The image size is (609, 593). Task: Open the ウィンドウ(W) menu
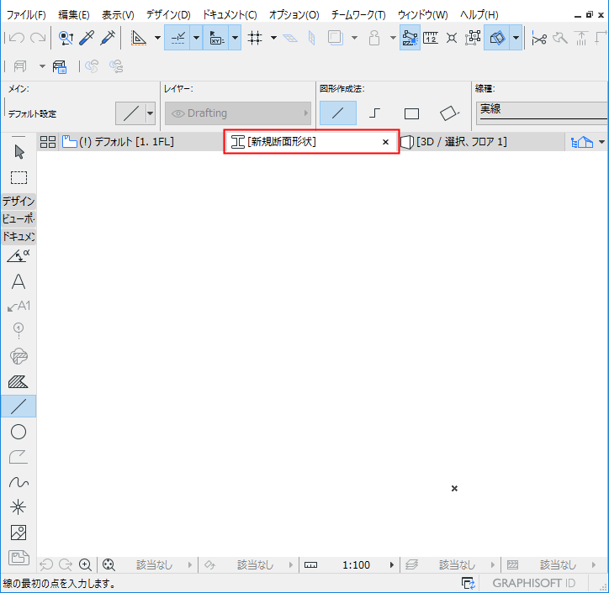(422, 15)
